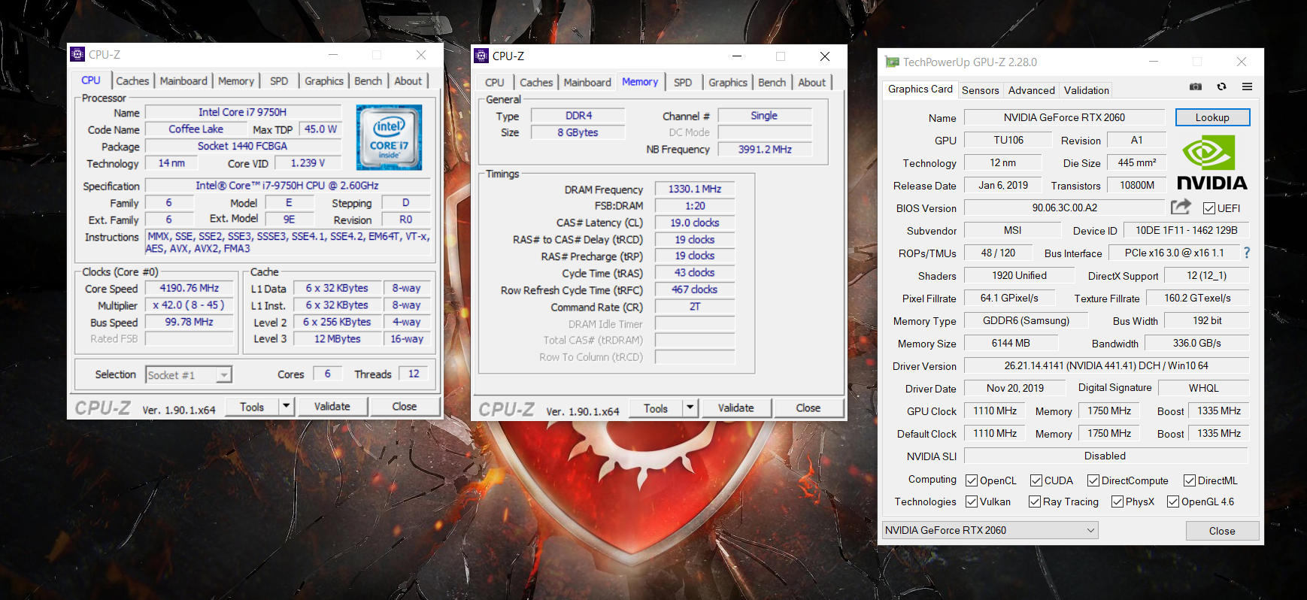
Task: Open GPU-Z hamburger menu icon
Action: 1247,86
